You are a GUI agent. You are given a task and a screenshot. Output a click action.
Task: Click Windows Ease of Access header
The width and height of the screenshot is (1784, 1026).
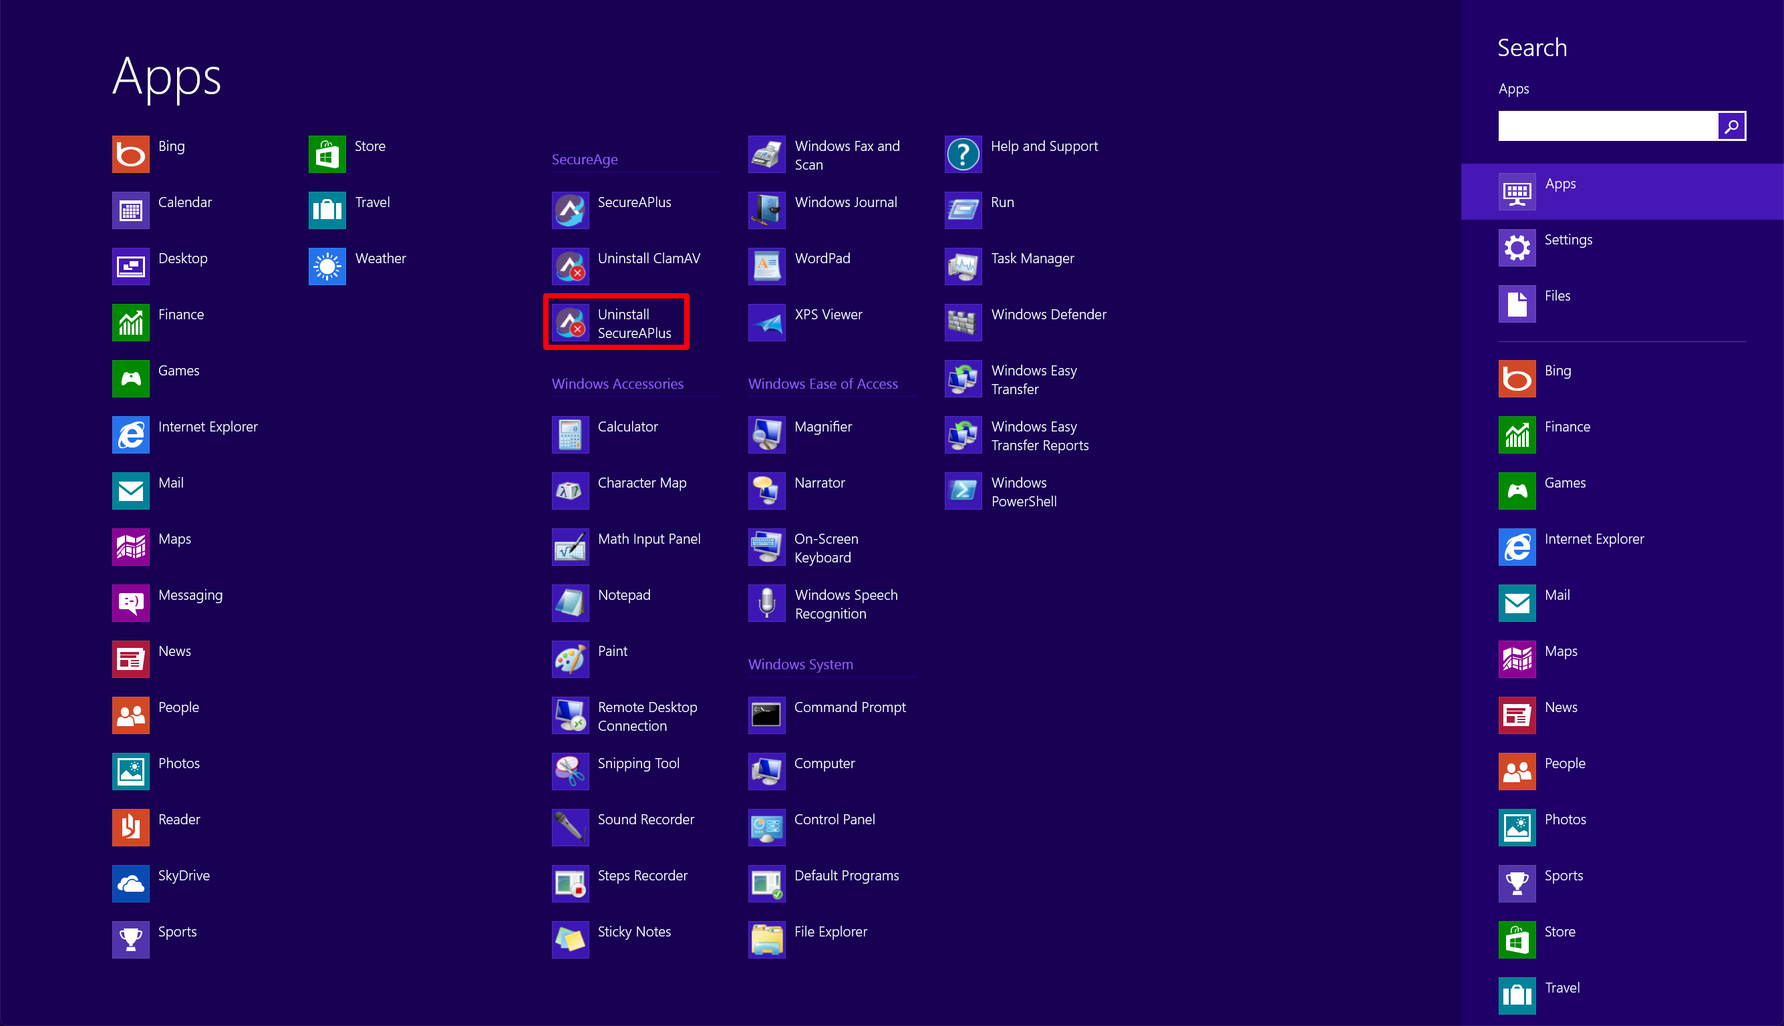(823, 383)
